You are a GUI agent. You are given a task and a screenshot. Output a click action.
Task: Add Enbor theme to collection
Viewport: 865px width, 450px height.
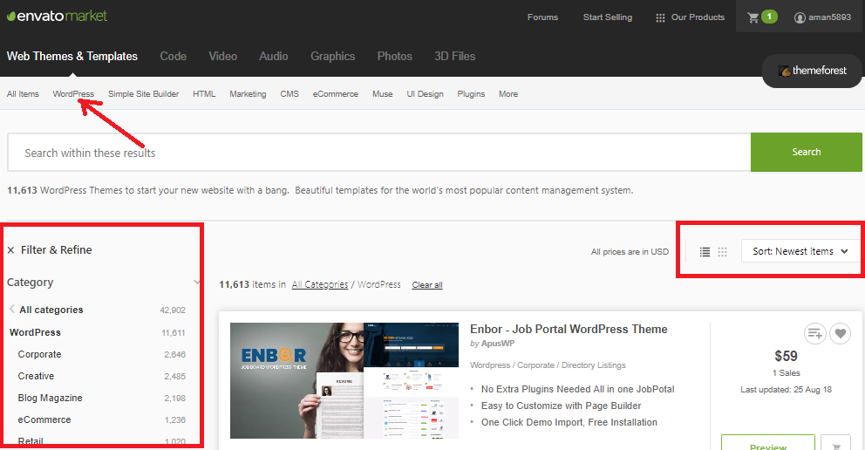(x=814, y=333)
